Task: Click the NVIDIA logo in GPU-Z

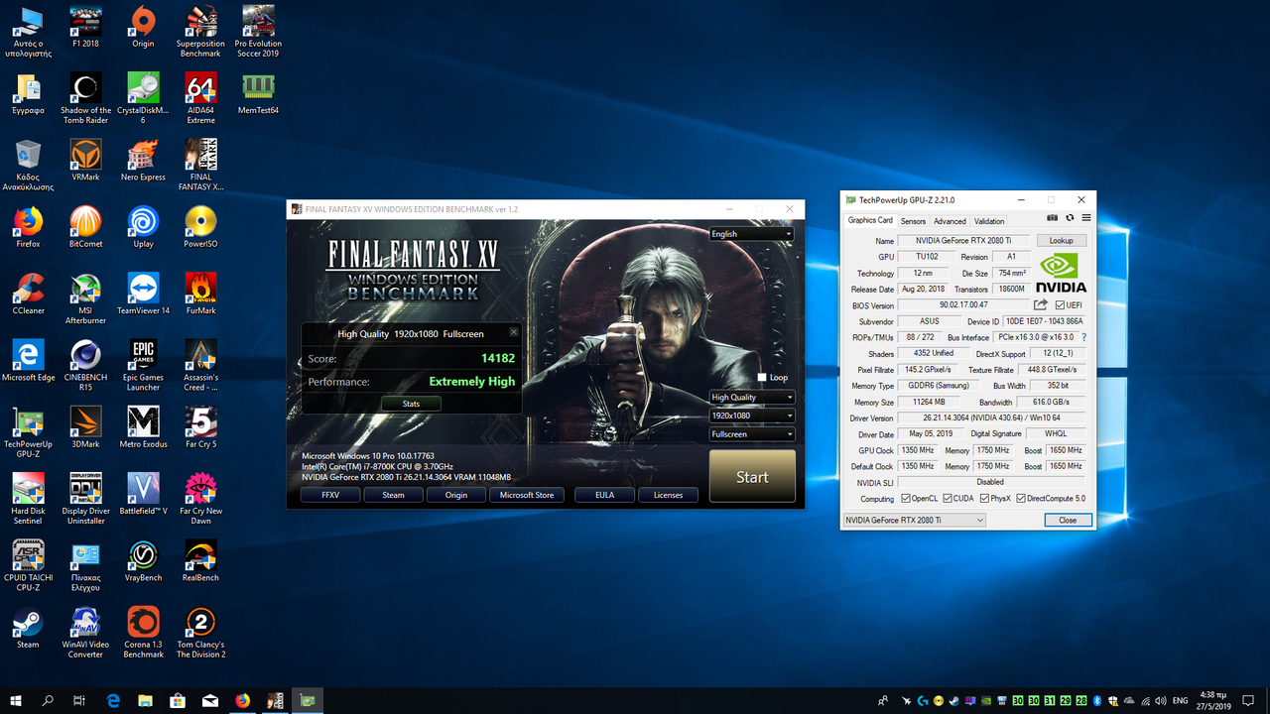Action: [1062, 274]
